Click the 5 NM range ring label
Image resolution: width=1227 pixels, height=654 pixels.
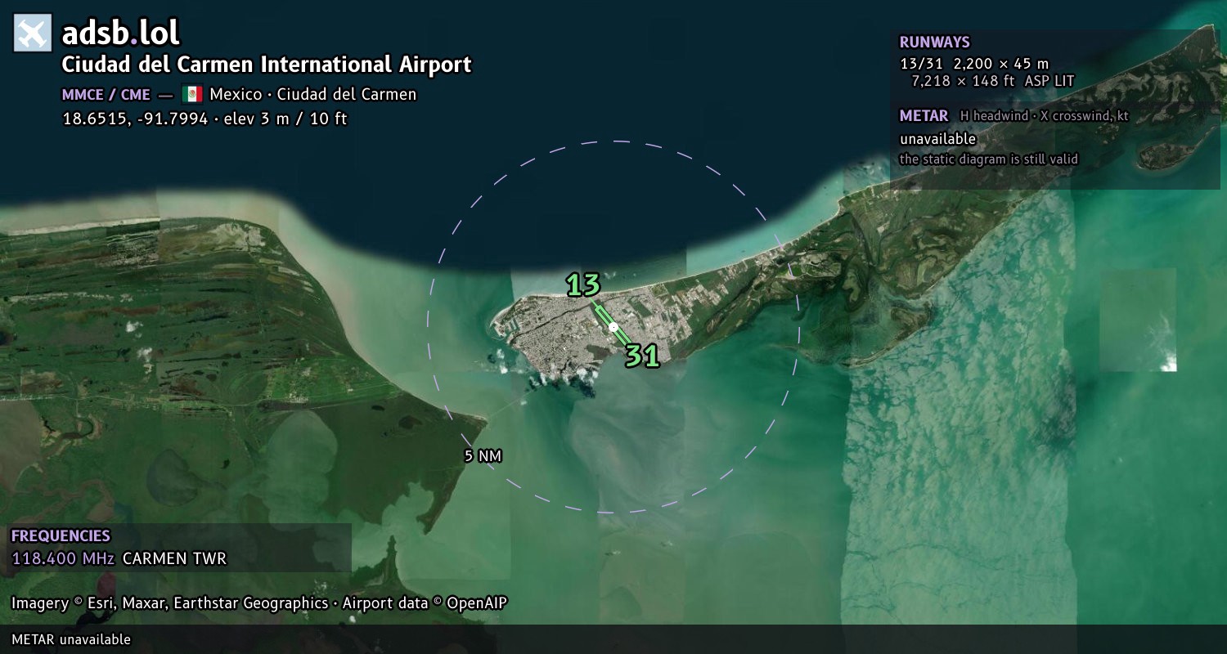[x=483, y=456]
